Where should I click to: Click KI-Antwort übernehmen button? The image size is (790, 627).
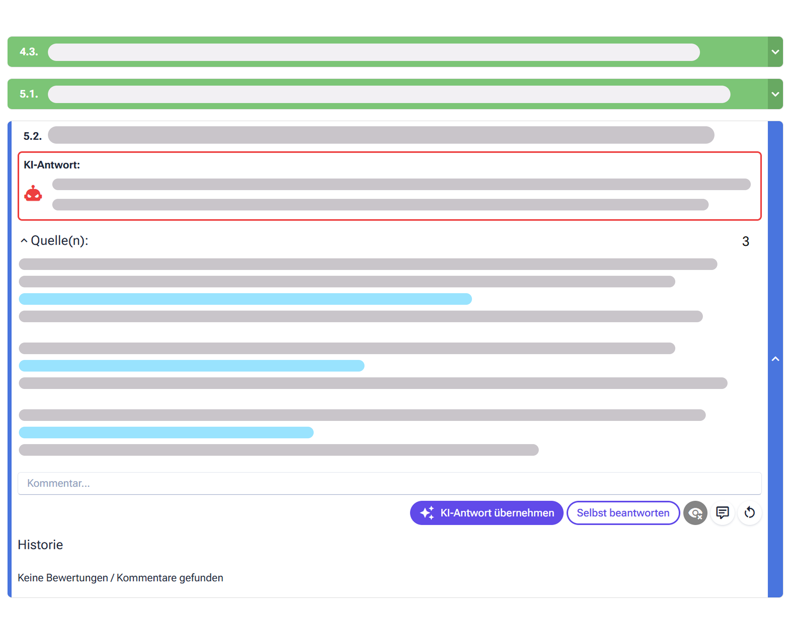tap(486, 513)
